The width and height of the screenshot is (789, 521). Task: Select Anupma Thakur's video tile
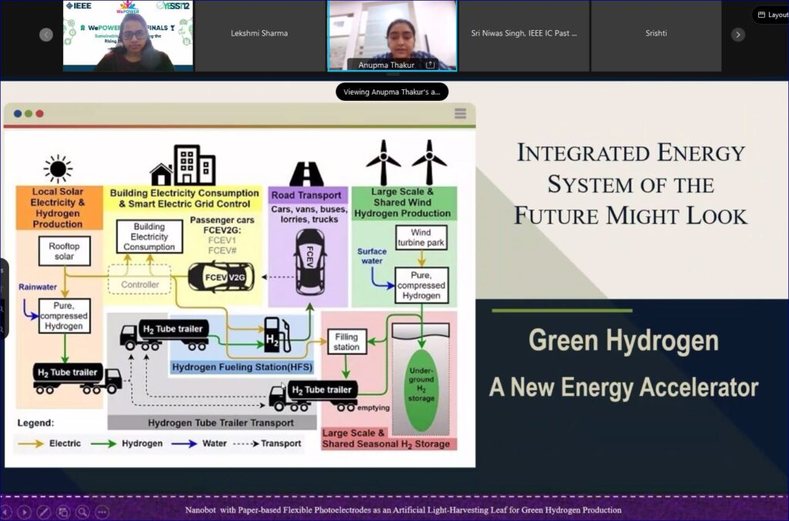tap(392, 35)
